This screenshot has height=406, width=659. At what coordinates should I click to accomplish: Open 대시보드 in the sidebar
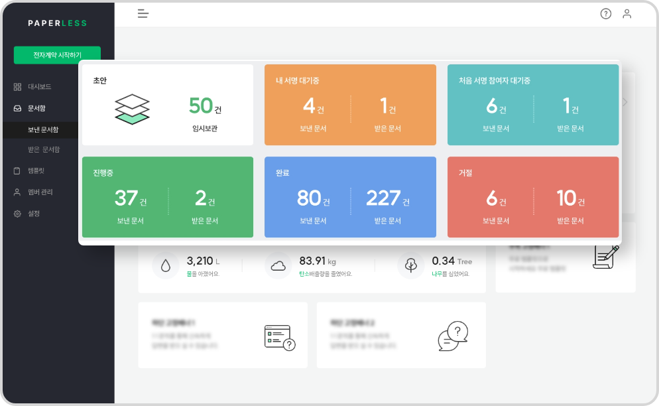click(39, 87)
